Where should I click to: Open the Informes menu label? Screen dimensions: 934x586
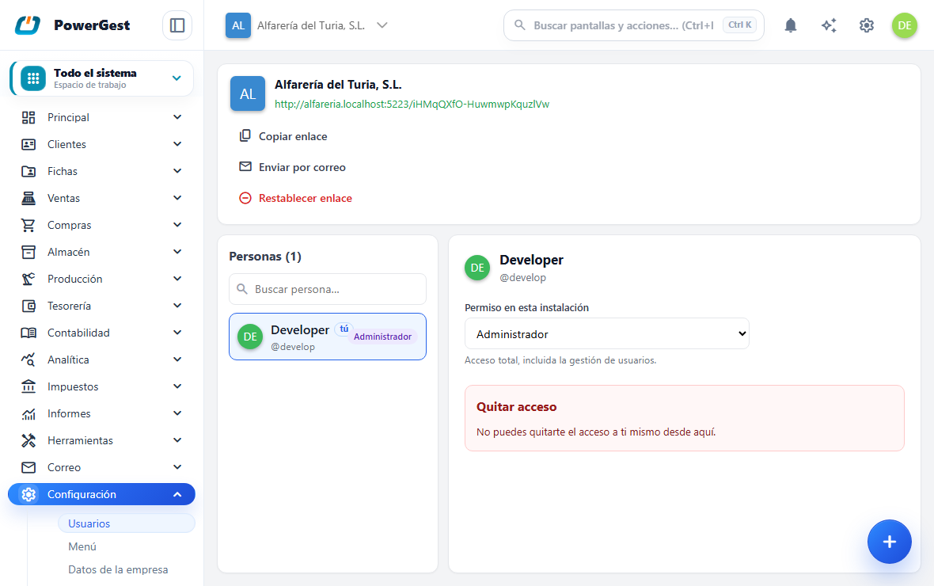click(x=69, y=413)
